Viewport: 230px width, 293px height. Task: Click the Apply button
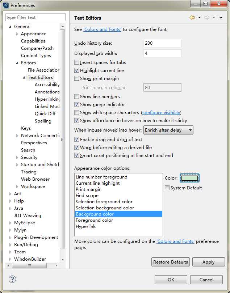coord(209,262)
